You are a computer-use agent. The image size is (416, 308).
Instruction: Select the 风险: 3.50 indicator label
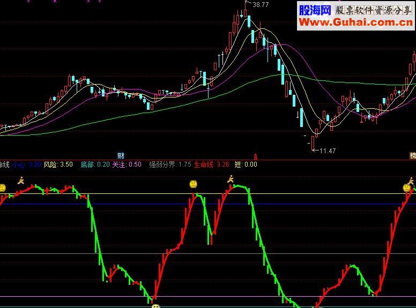[58, 164]
